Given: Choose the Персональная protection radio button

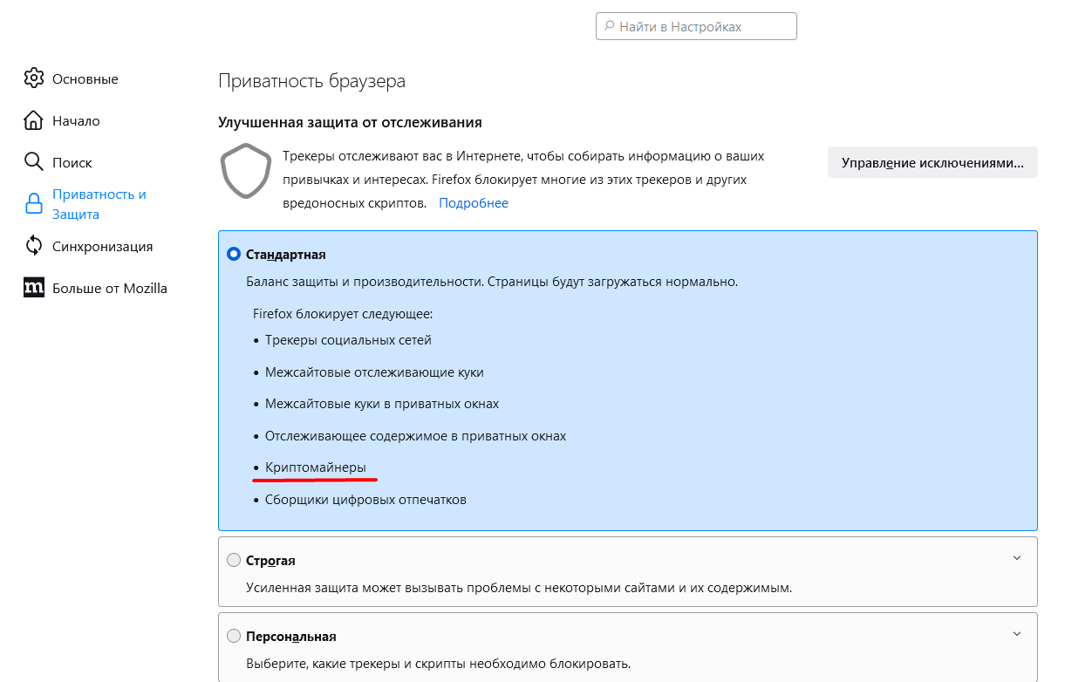Looking at the screenshot, I should point(234,637).
